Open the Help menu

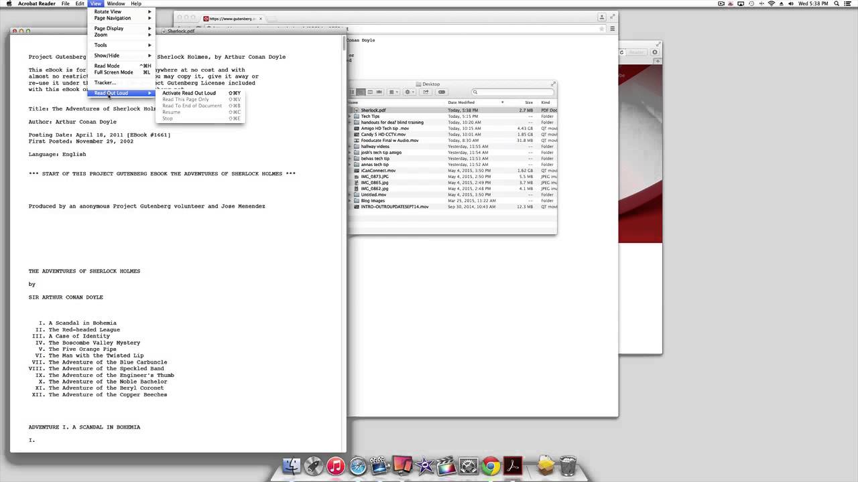point(136,3)
